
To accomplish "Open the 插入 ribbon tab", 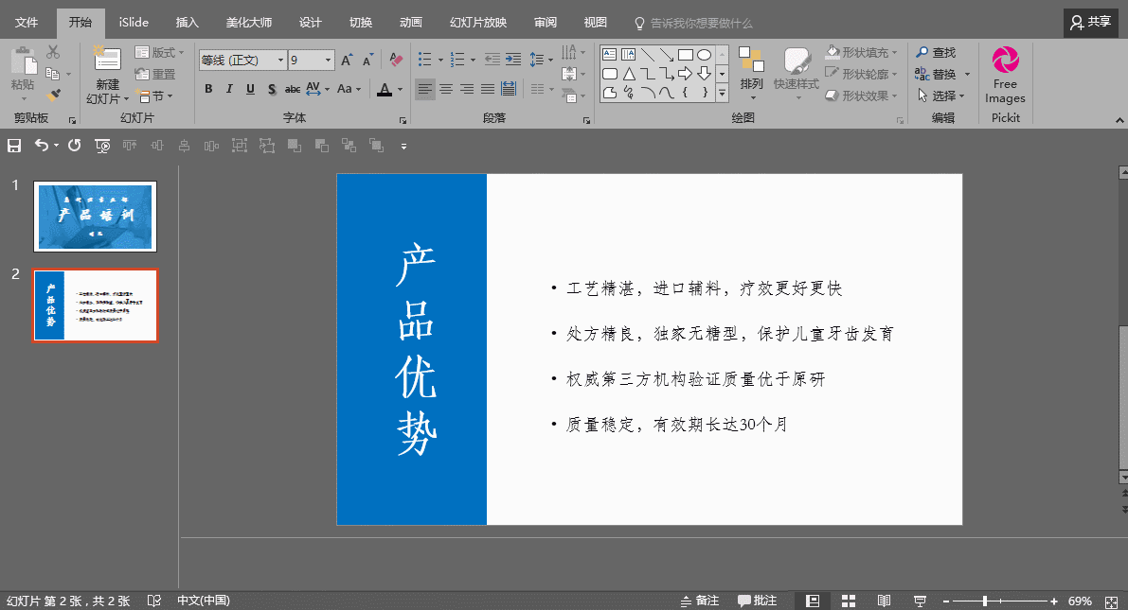I will click(x=188, y=23).
